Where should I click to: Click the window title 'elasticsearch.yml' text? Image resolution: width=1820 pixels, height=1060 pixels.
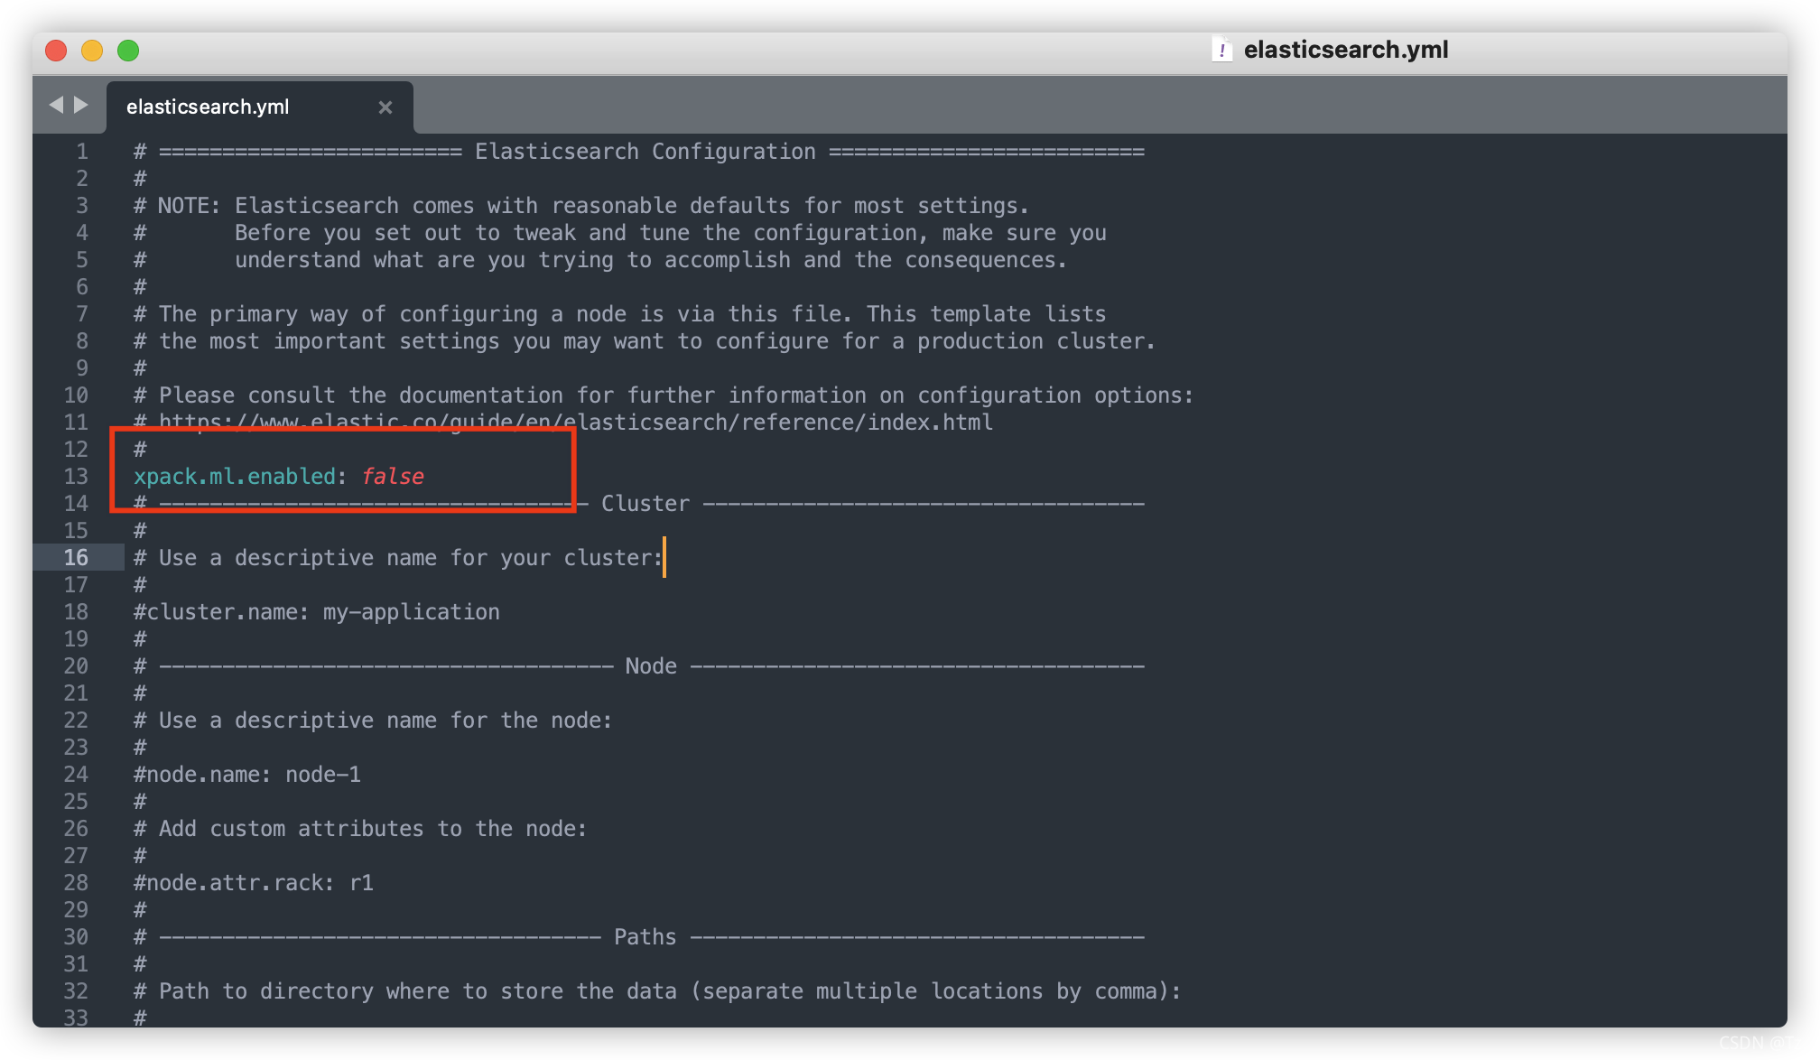(1346, 50)
